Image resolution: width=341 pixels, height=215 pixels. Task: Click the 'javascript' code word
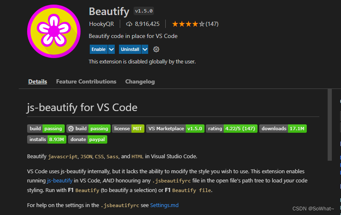click(x=63, y=157)
